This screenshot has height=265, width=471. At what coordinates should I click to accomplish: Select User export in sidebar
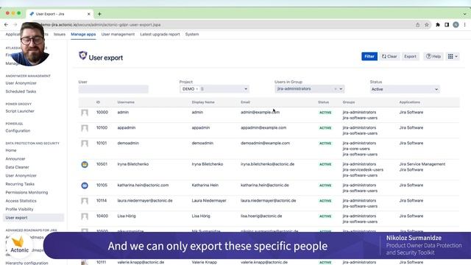click(33, 218)
